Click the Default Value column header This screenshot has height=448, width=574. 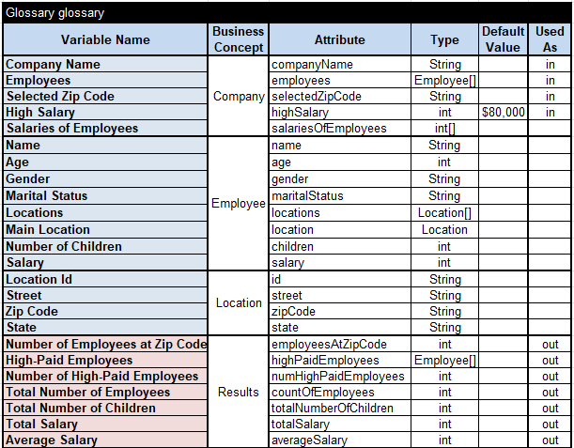click(503, 40)
